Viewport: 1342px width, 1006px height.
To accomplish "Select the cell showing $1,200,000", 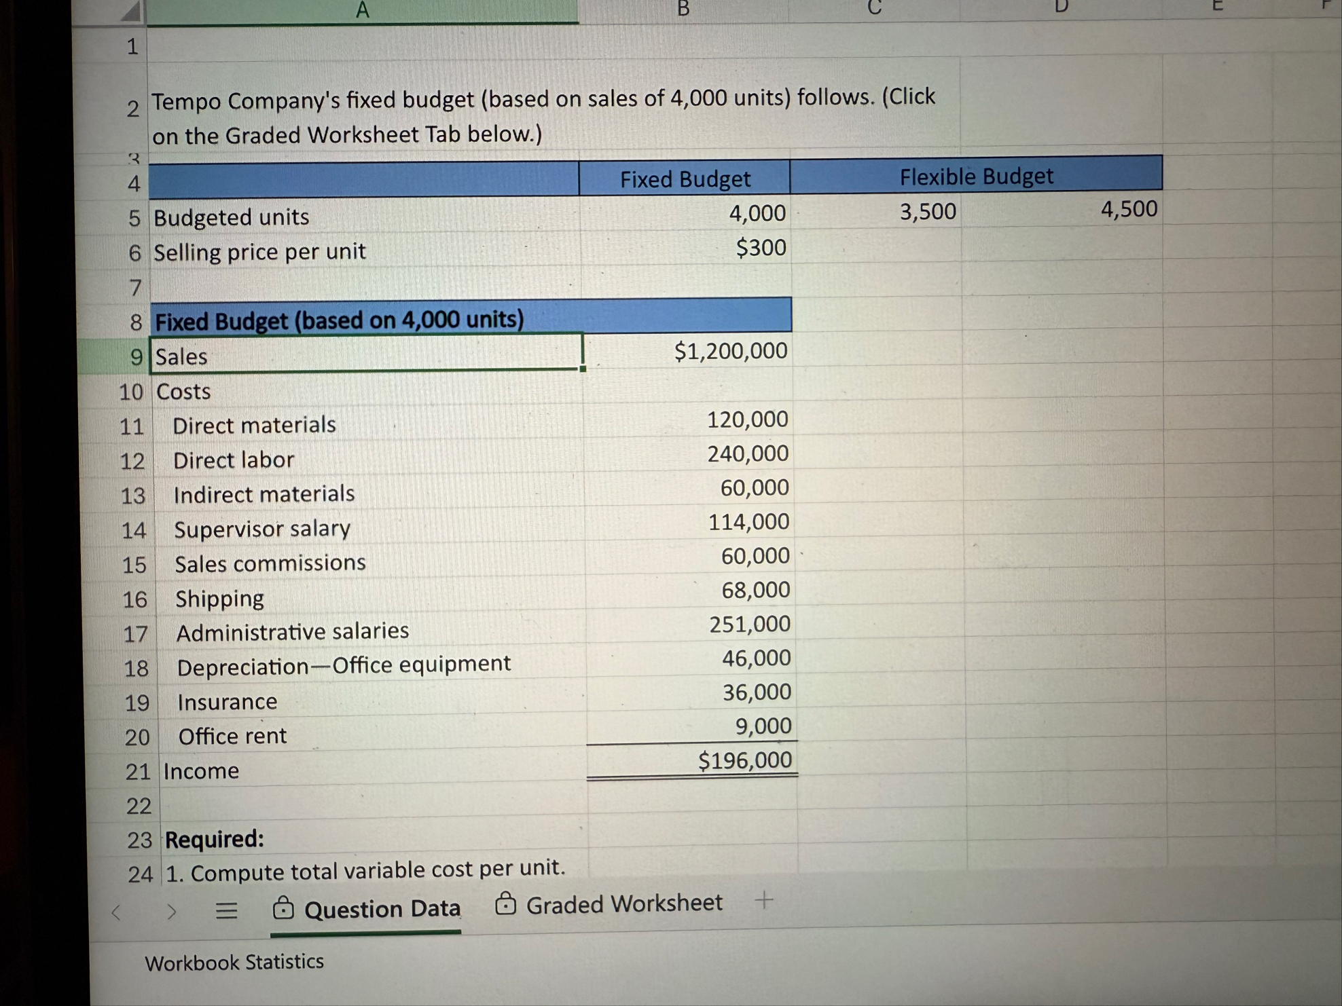I will (x=730, y=352).
